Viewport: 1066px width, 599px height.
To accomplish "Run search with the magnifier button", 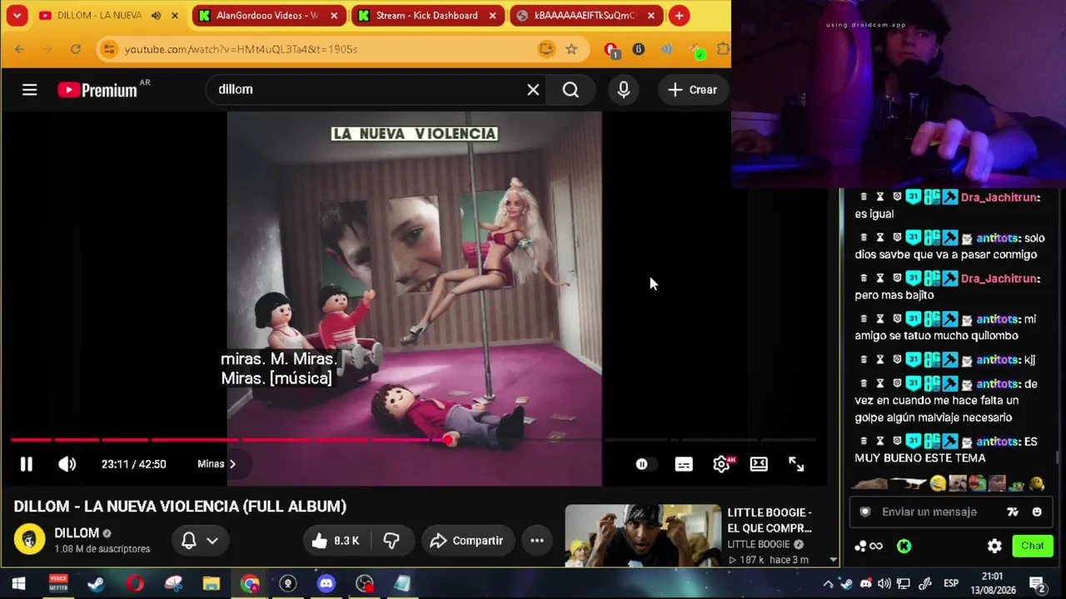I will (570, 90).
